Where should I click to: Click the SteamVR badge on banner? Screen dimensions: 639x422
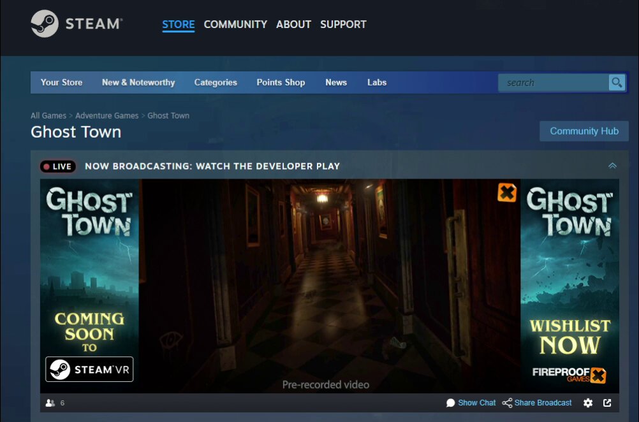click(x=89, y=369)
